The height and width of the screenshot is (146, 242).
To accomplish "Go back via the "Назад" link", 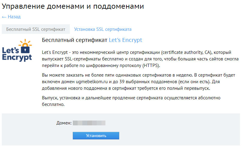I will click(14, 17).
